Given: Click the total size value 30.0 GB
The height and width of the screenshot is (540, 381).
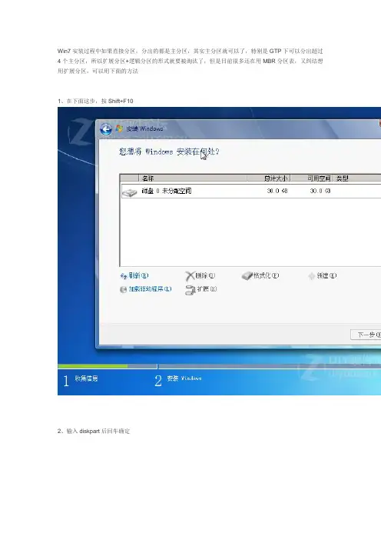Looking at the screenshot, I should pos(277,191).
